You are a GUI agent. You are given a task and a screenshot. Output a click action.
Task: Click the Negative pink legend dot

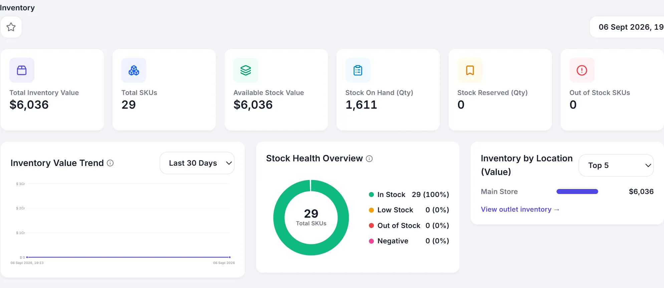click(x=371, y=241)
